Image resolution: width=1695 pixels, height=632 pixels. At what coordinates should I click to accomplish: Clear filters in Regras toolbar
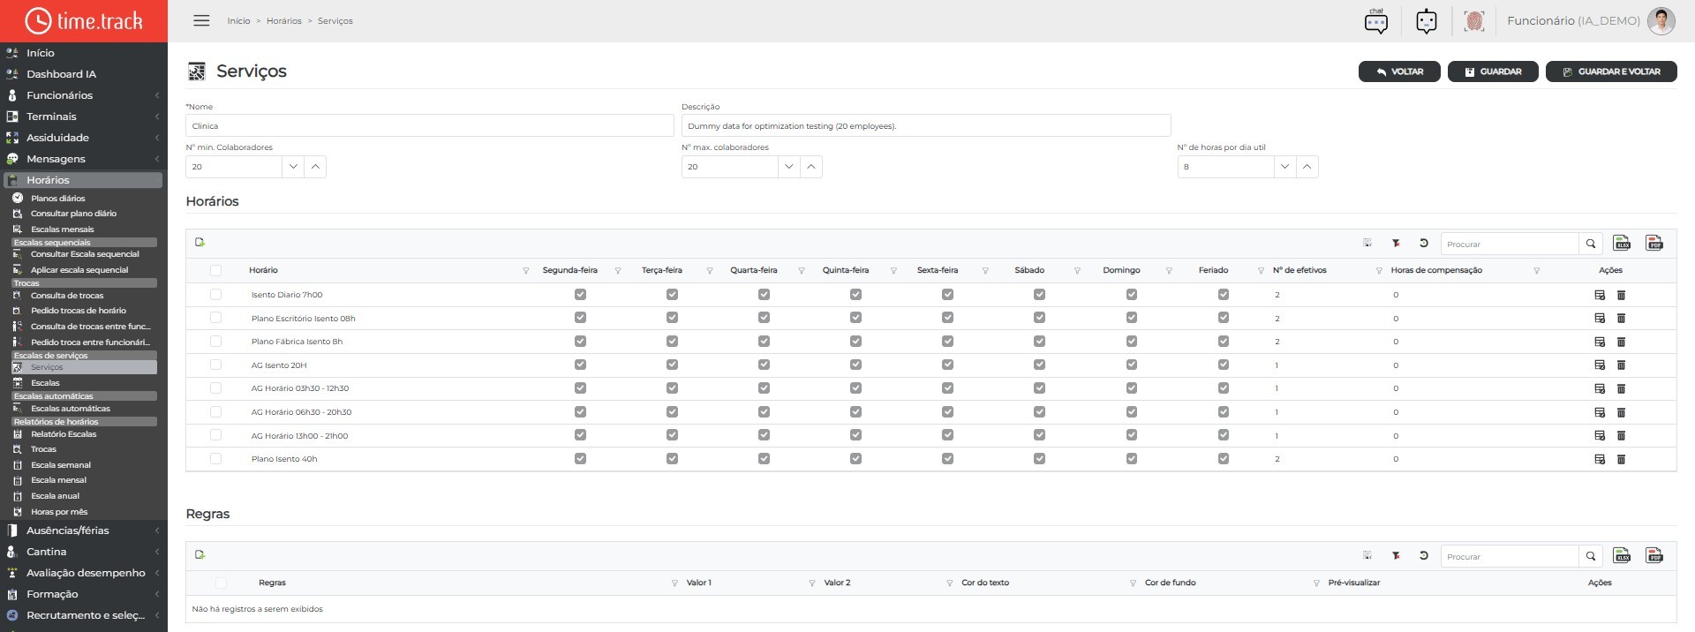click(x=1396, y=555)
